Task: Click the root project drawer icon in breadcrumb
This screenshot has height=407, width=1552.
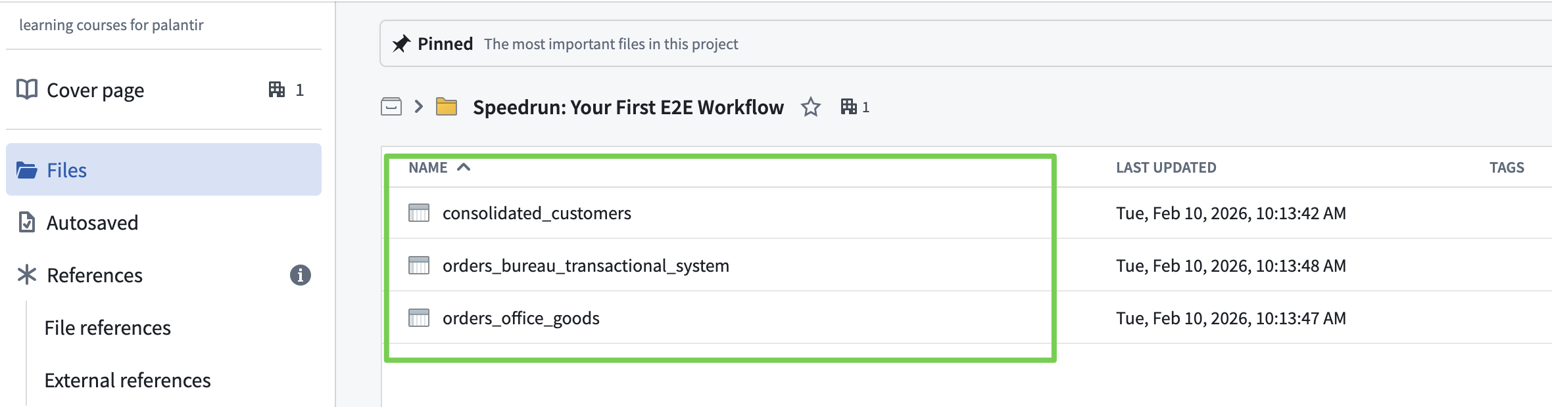Action: tap(391, 106)
